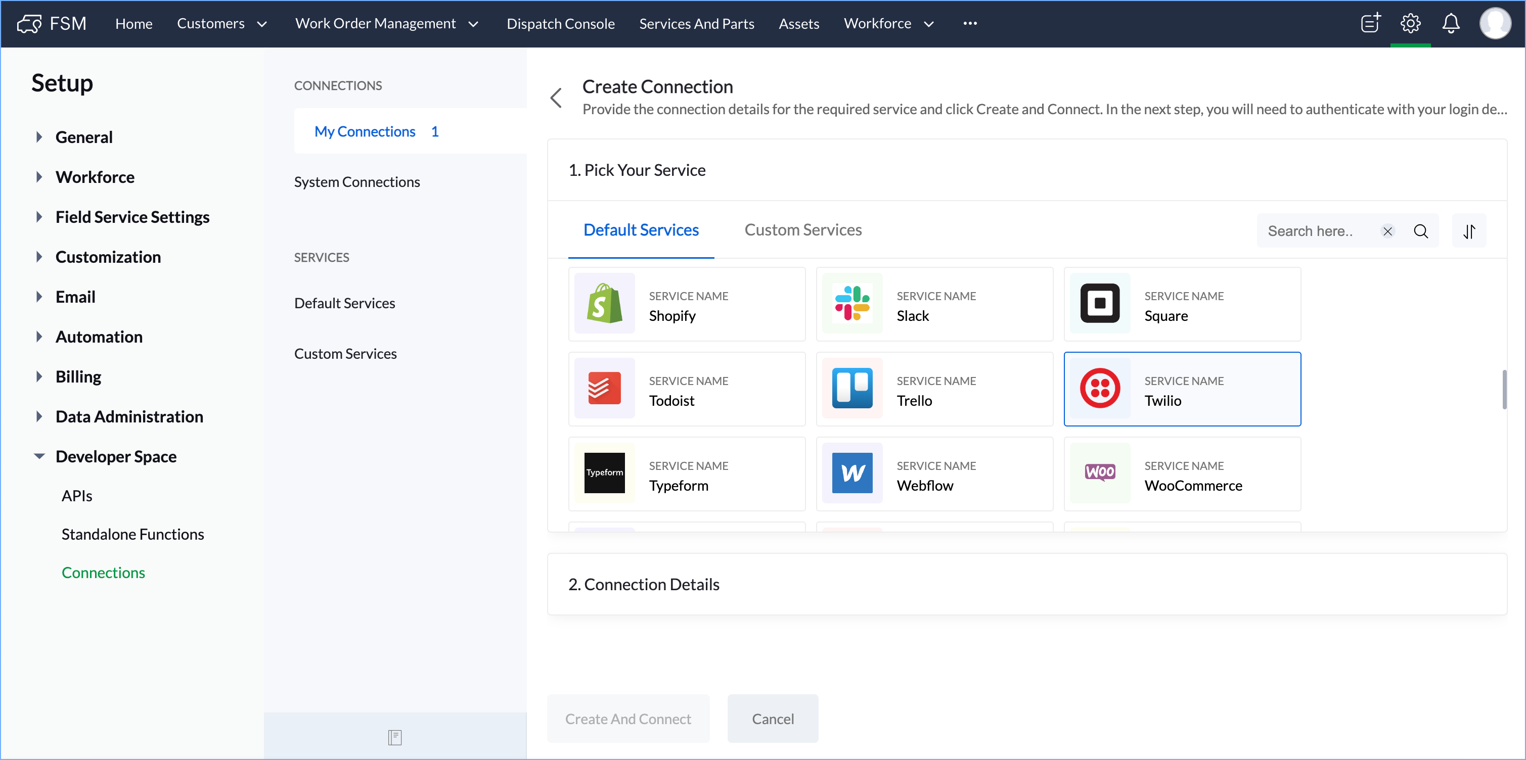
Task: Click the settings gear icon
Action: point(1410,24)
